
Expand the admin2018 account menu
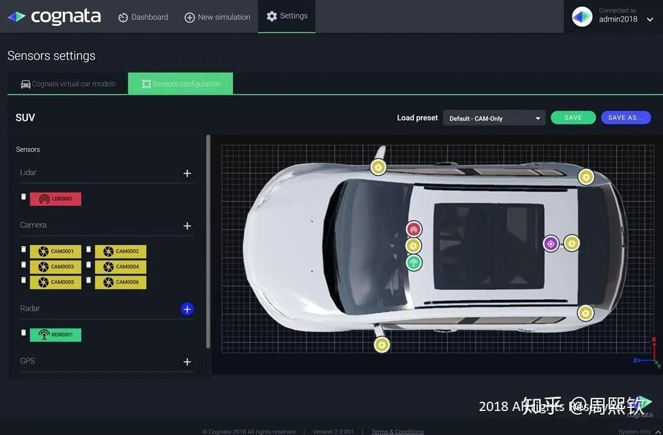coord(650,20)
